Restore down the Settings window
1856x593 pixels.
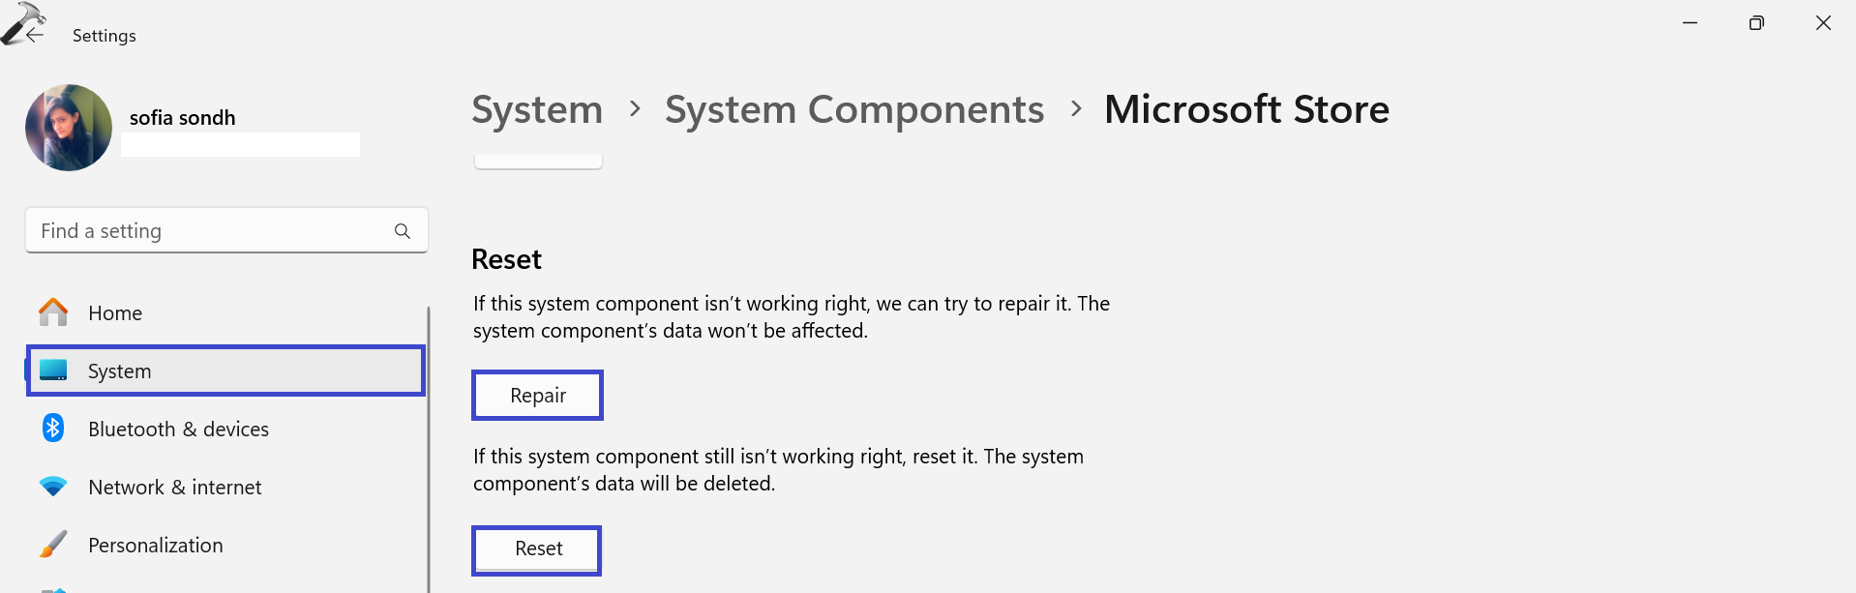(x=1756, y=23)
